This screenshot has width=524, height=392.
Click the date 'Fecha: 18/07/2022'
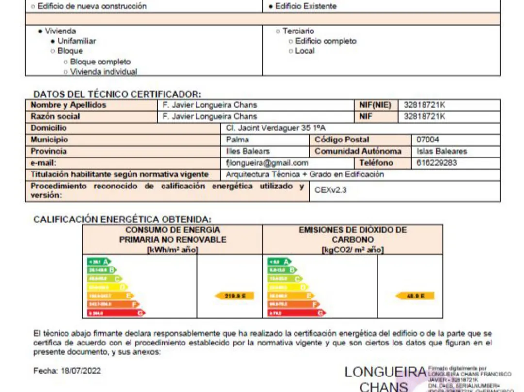(67, 371)
